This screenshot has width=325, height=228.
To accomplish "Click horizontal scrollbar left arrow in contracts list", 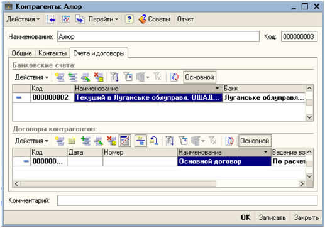I will tap(17, 183).
